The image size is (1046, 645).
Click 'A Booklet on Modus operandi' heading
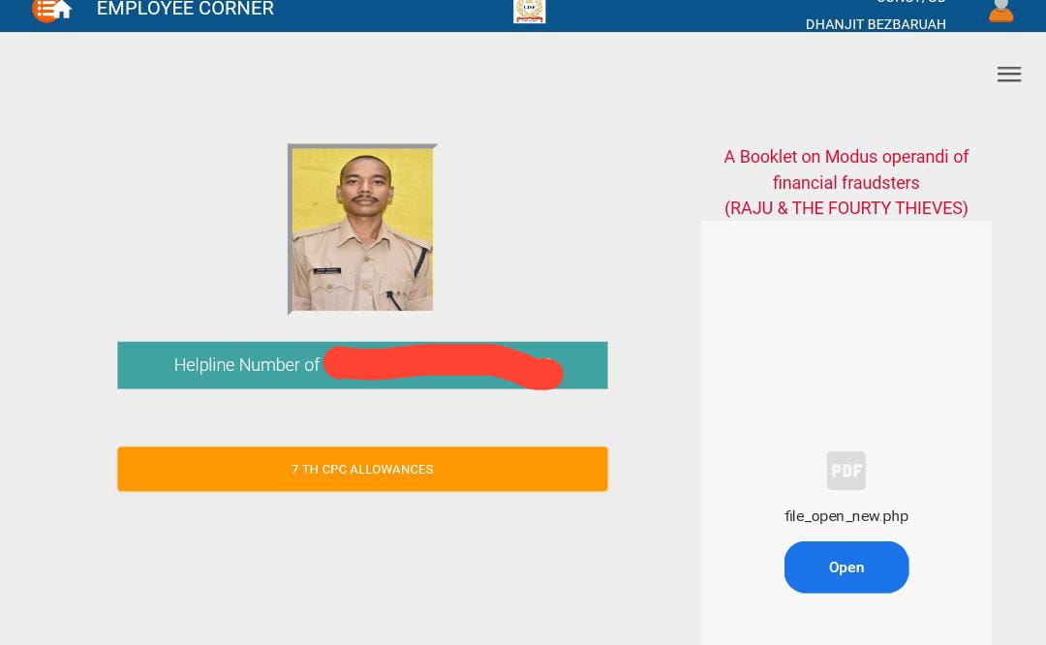[x=846, y=157]
